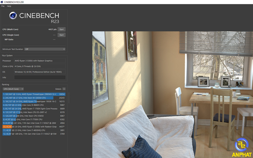Click the 30054 score in ranking
253x158 pixels.
[62, 94]
